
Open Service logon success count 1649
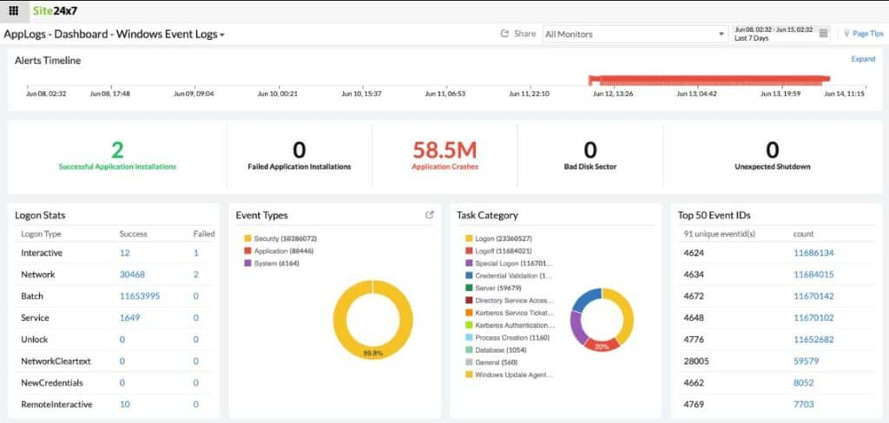tap(129, 317)
